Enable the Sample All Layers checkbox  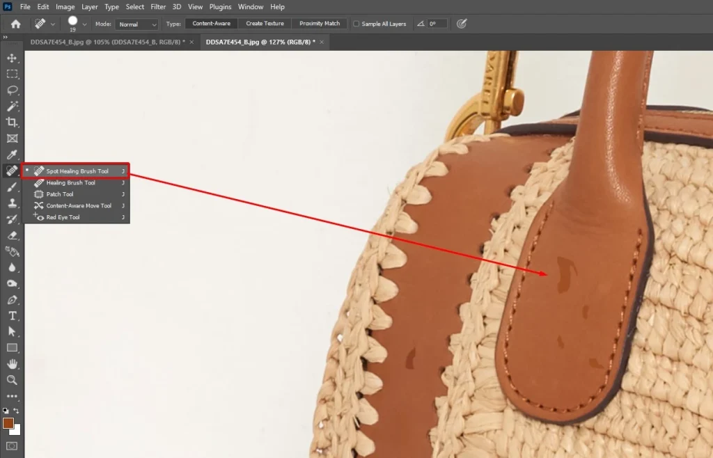356,24
